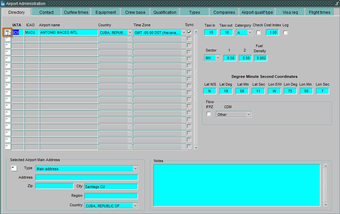Click the Airport Administration window title icon

(x=3, y=4)
